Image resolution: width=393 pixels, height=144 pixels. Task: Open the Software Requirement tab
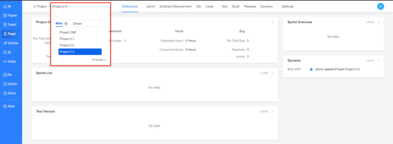175,7
